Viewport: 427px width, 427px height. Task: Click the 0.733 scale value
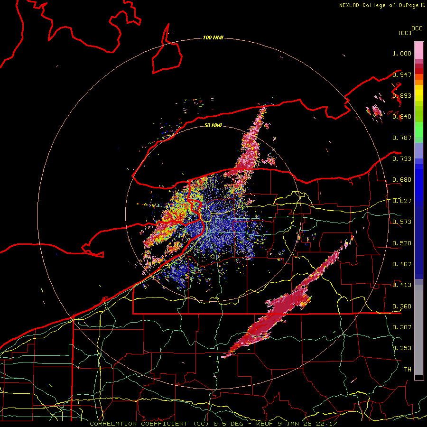point(402,159)
